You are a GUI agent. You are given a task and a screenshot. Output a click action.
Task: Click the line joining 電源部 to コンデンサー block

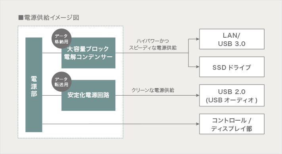click(52, 53)
